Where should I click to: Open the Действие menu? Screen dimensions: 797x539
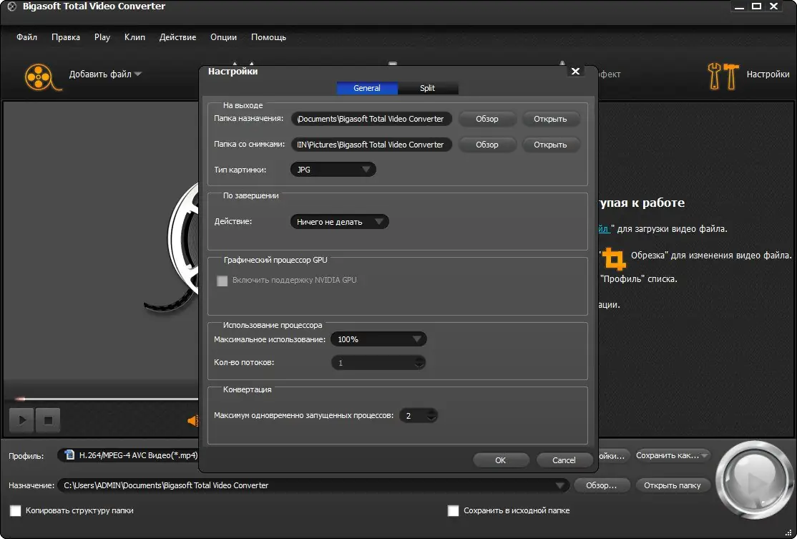pyautogui.click(x=178, y=37)
